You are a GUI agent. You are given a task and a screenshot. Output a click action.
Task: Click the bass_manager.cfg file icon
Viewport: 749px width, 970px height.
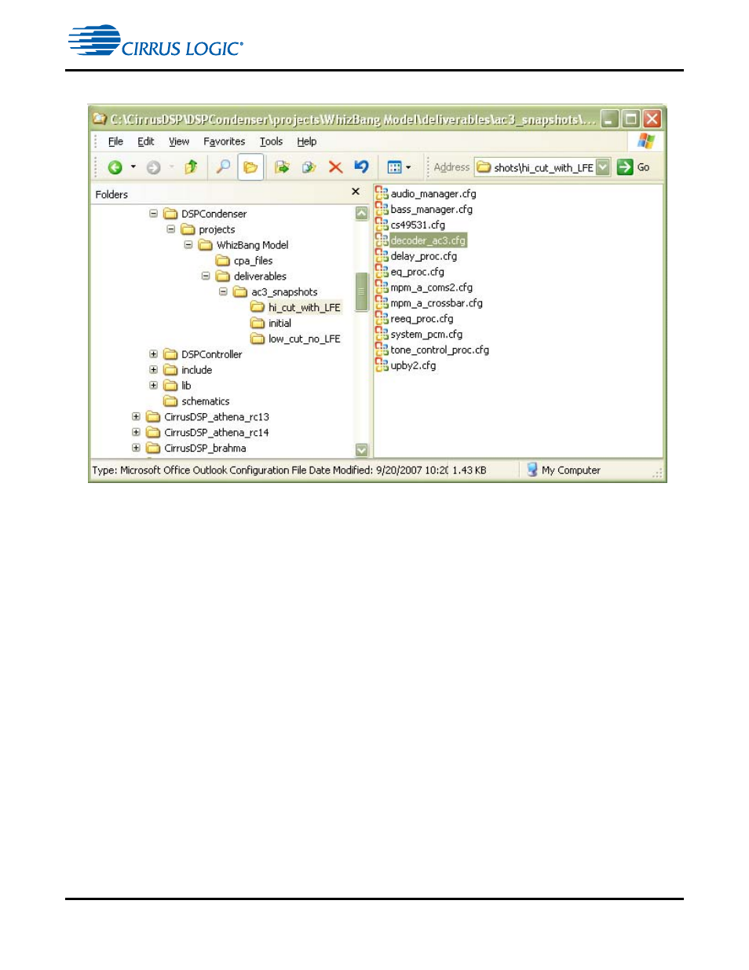click(x=382, y=209)
